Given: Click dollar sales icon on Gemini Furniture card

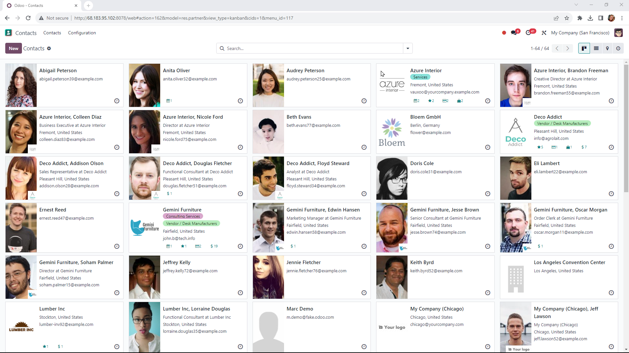Looking at the screenshot, I should point(214,246).
